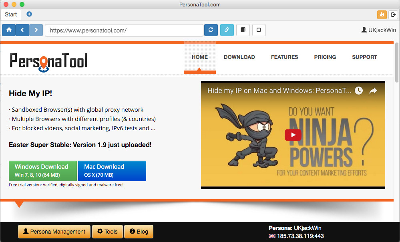
Task: Click the Easter Super Stable version text
Action: [x=80, y=145]
